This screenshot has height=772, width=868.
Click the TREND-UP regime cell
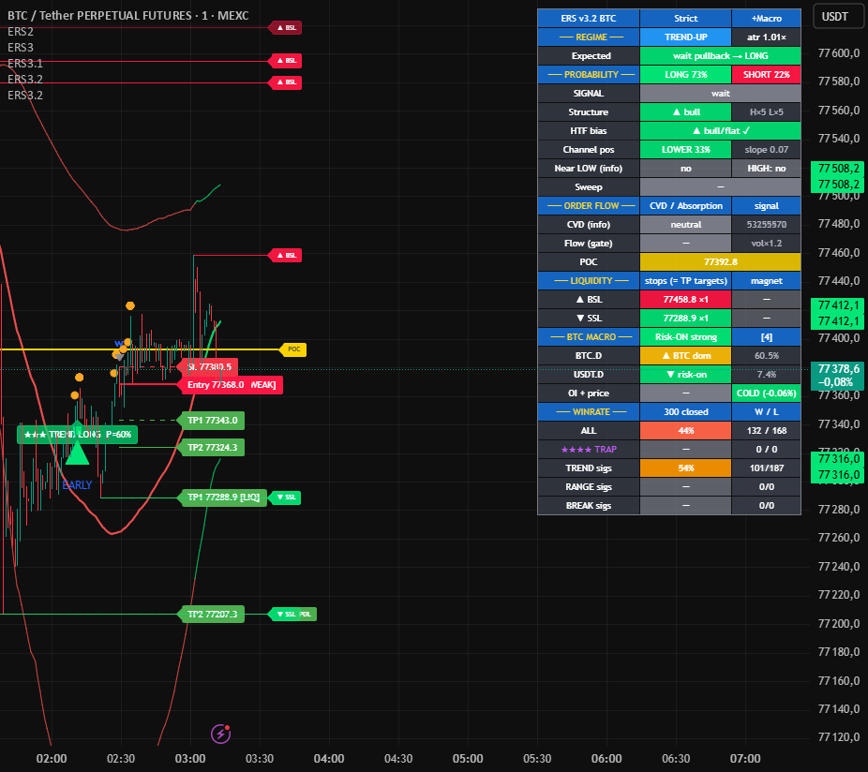tap(686, 37)
